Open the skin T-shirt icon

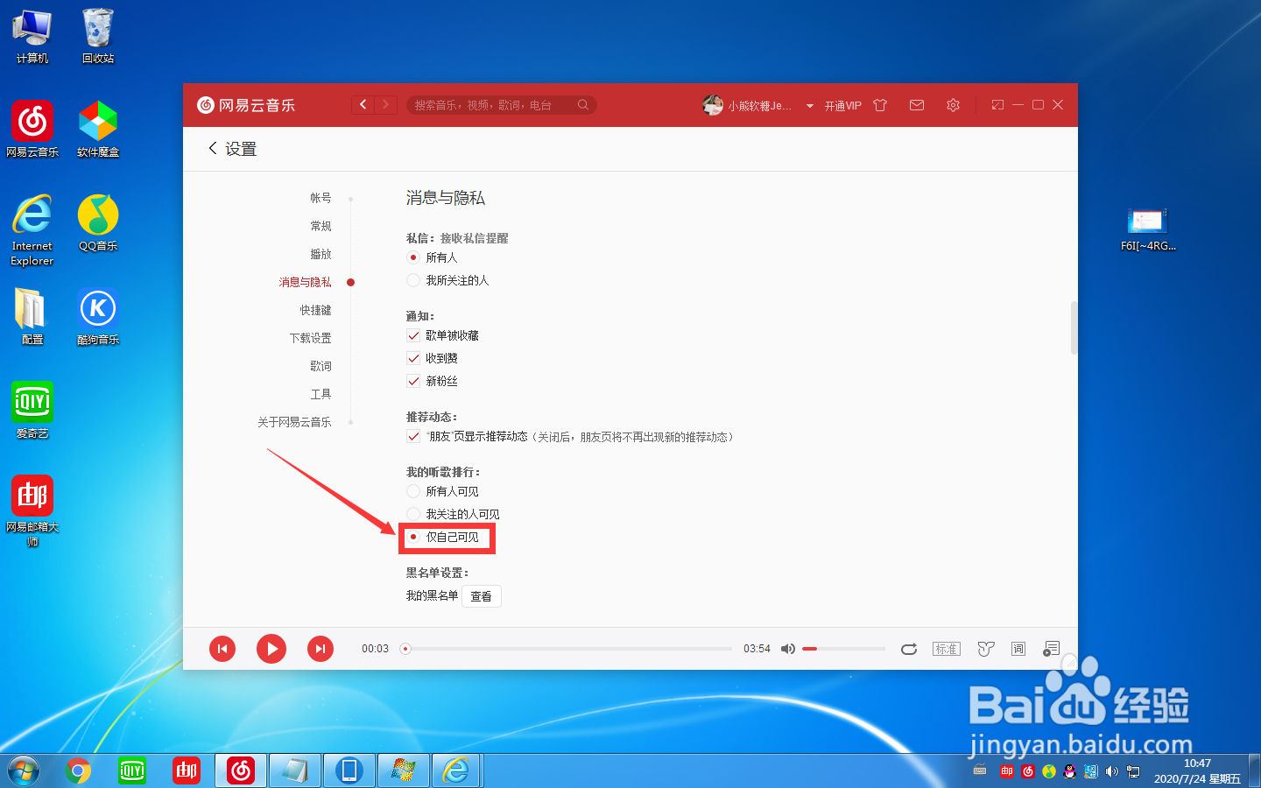880,105
